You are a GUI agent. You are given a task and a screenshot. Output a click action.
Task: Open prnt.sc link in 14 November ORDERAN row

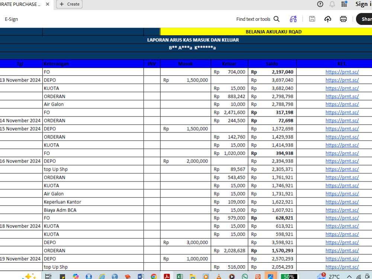(342, 121)
